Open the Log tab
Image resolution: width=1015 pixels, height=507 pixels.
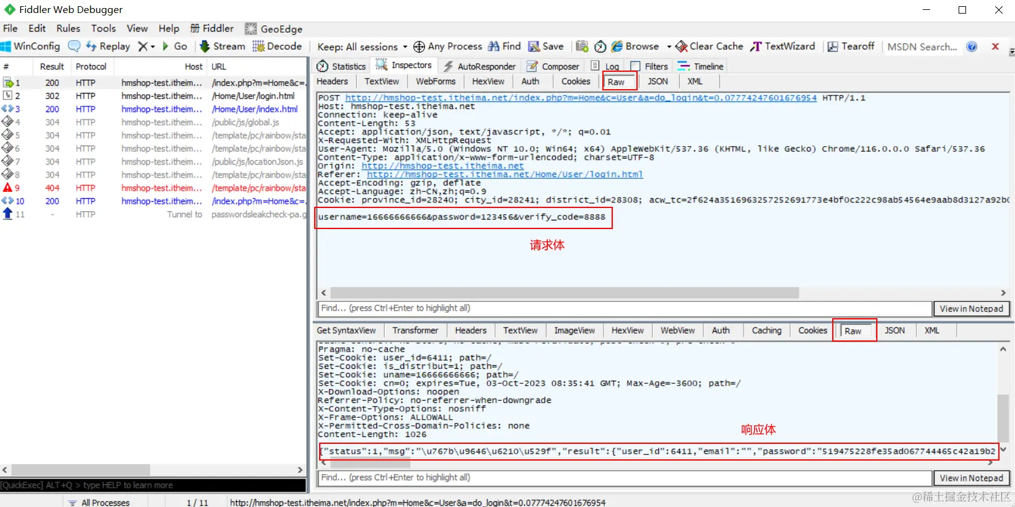(x=605, y=66)
